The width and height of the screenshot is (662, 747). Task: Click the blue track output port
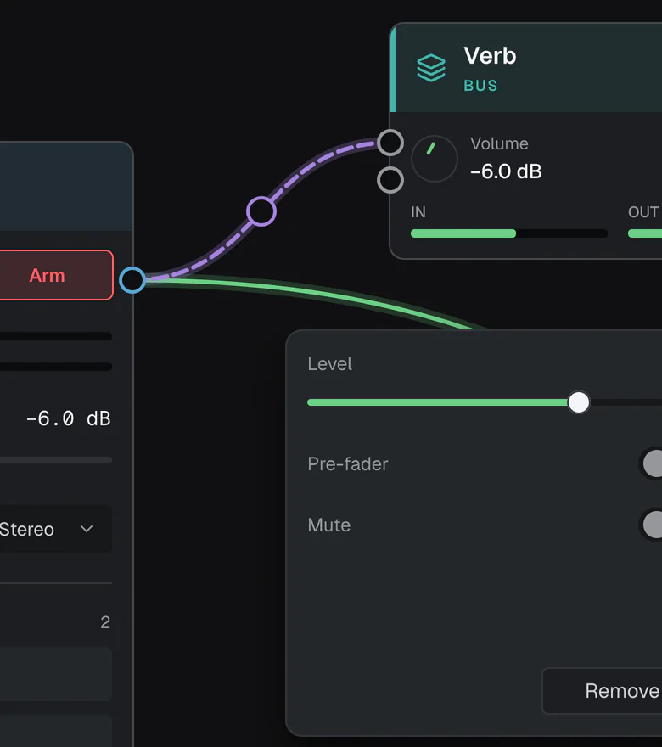(x=132, y=280)
